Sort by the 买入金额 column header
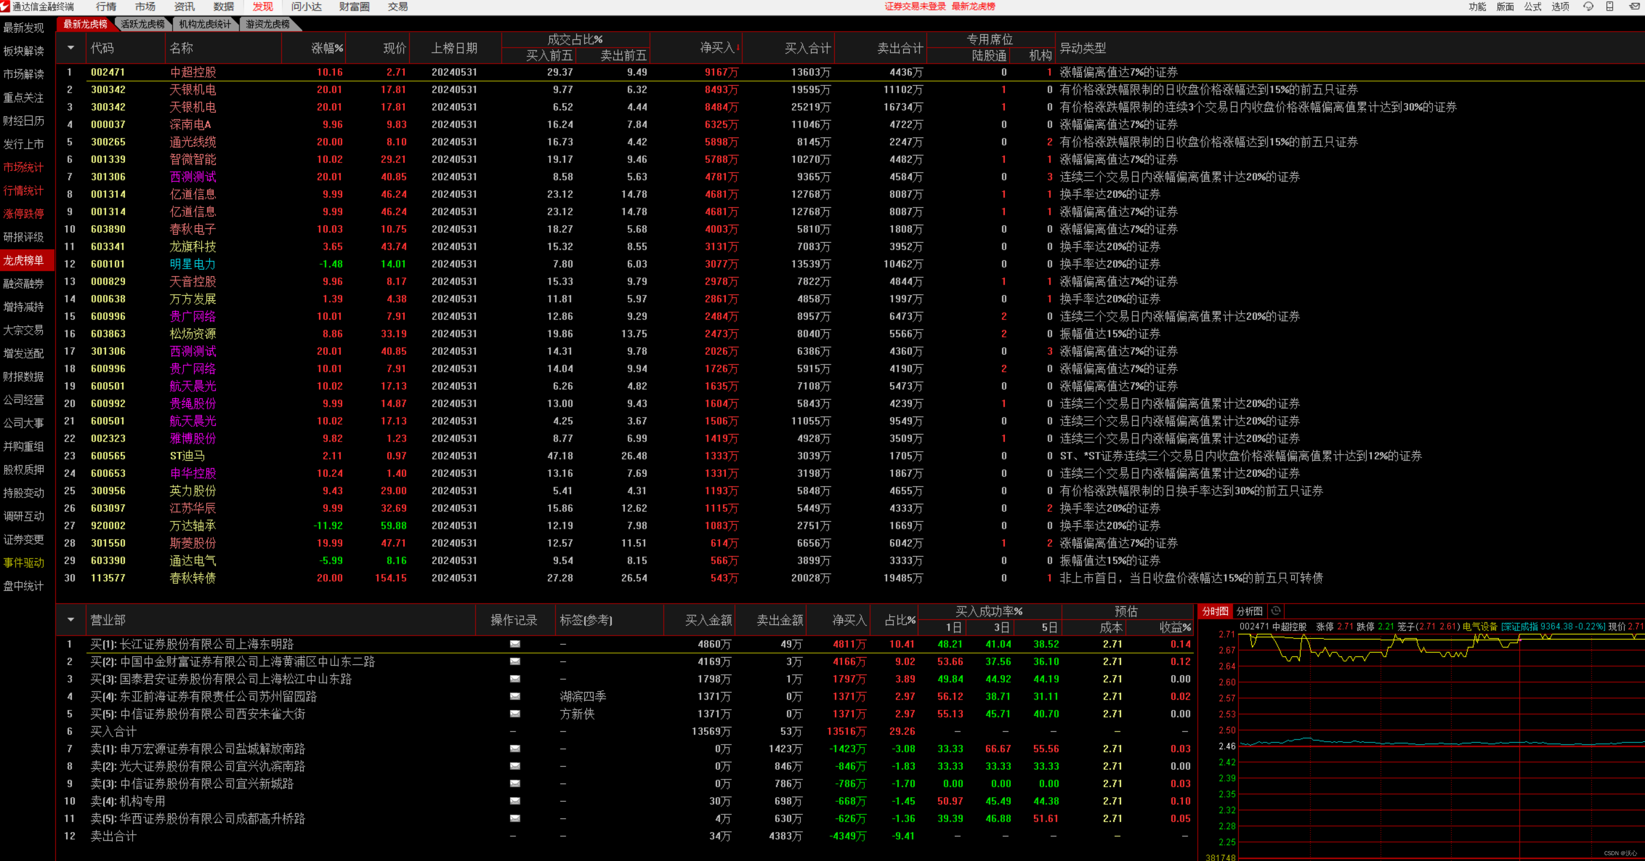 coord(708,620)
